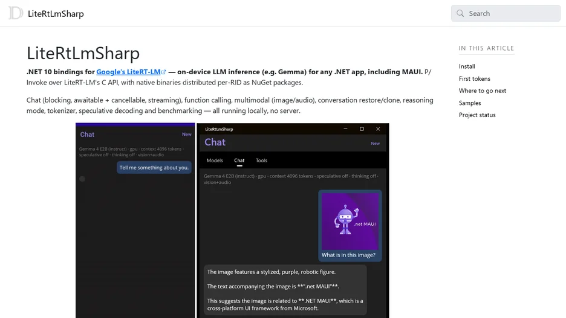566x318 pixels.
Task: Click the close icon of LiteRtLmSharp window
Action: [378, 129]
